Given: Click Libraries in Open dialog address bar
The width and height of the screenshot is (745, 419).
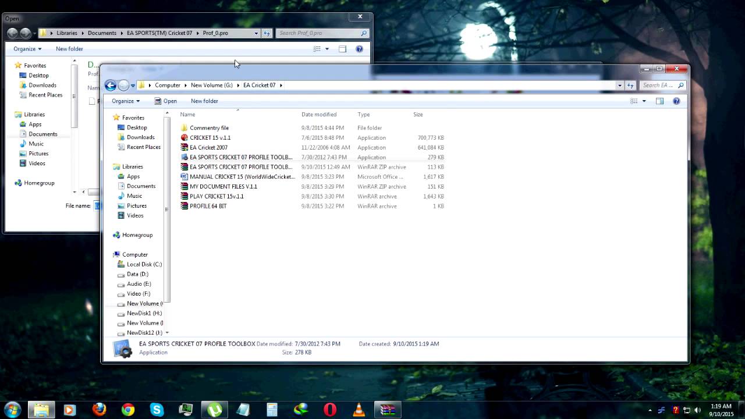Looking at the screenshot, I should click(x=67, y=33).
